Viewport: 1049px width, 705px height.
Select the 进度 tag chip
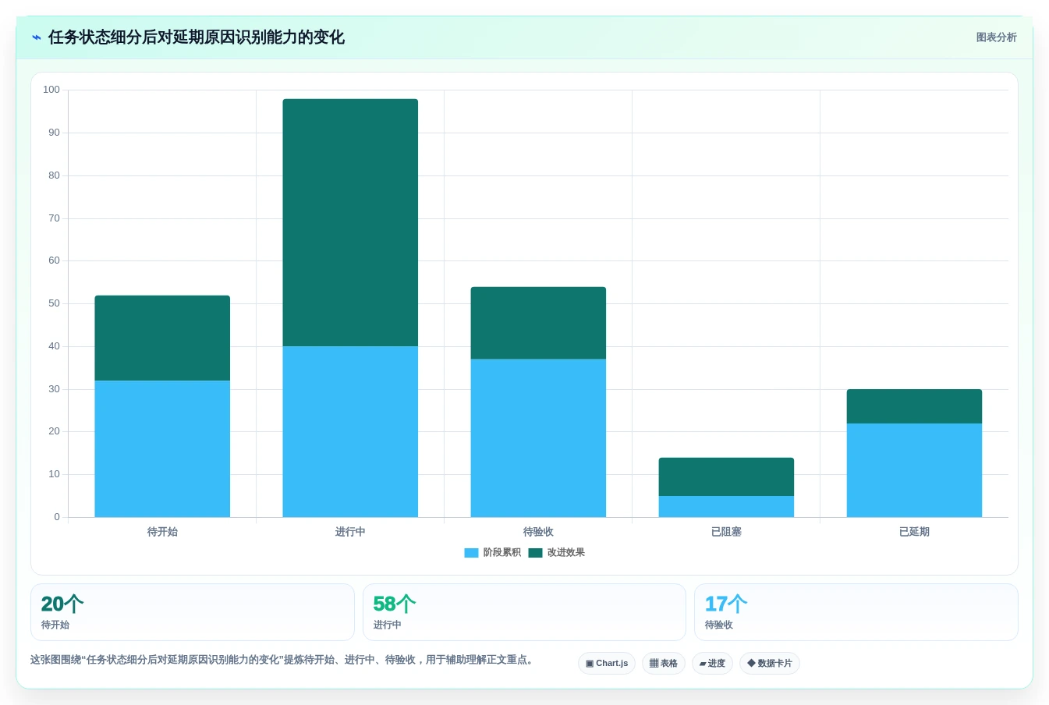tap(712, 664)
